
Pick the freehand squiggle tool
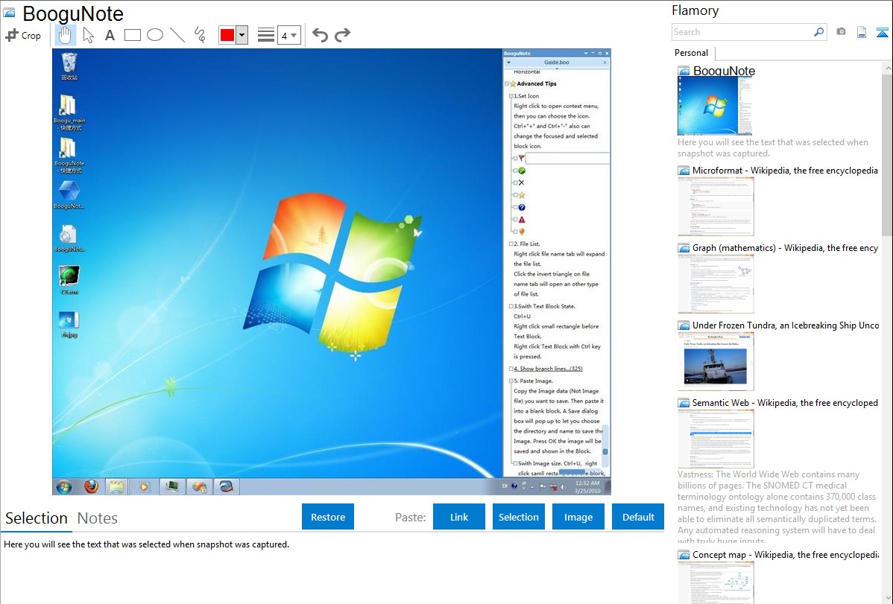(x=200, y=35)
